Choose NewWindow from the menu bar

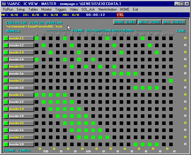[107, 9]
